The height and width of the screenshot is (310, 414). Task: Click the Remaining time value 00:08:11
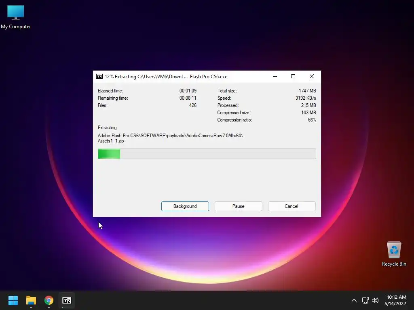188,98
